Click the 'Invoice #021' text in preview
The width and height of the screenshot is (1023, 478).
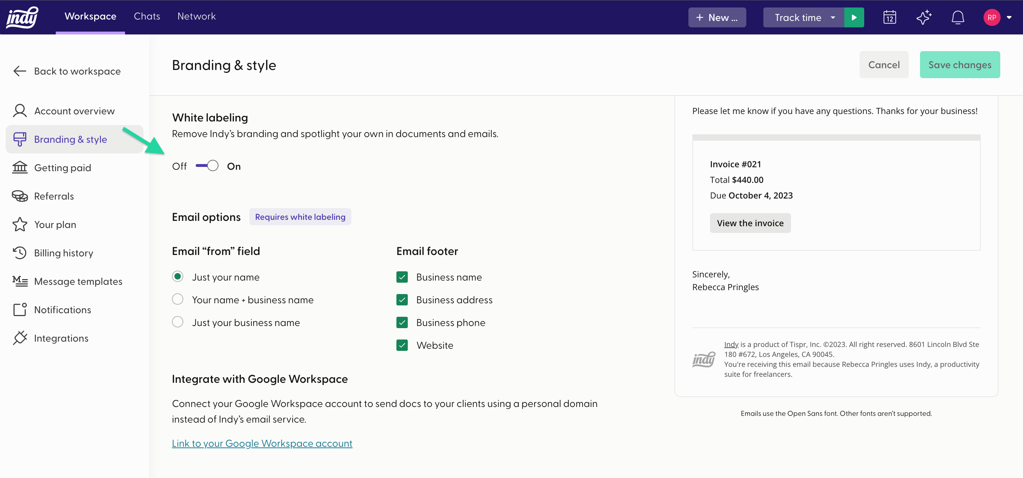(x=736, y=164)
